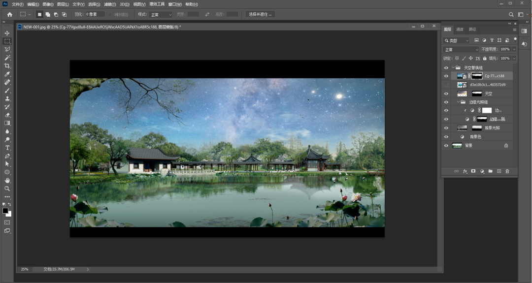Viewport: 532px width, 283px height.
Task: Create new adjustment layer icon
Action: pos(482,171)
